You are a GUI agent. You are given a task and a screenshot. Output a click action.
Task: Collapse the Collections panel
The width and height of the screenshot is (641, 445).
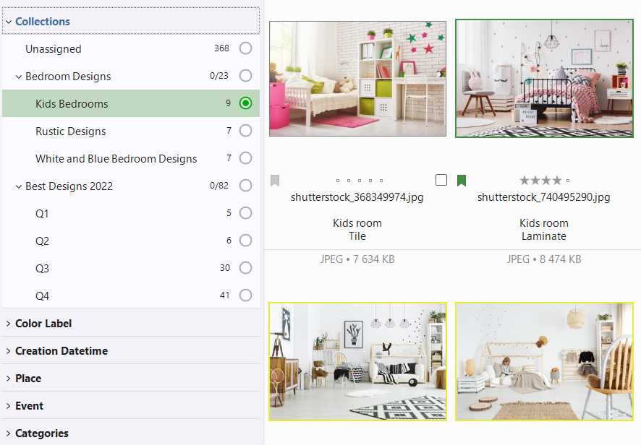tap(8, 22)
